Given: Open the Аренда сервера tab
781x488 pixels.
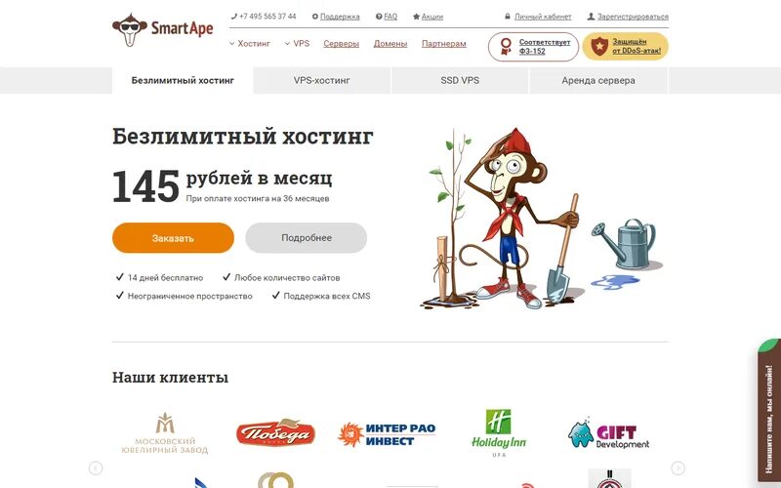Looking at the screenshot, I should (x=598, y=80).
